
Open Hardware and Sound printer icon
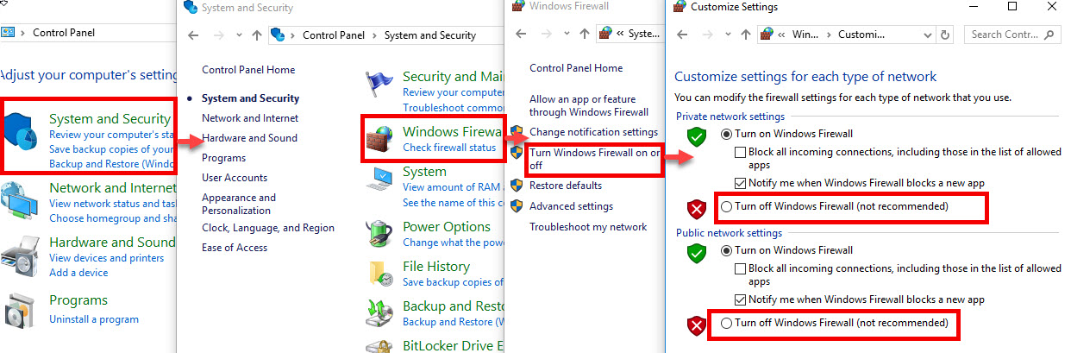[20, 256]
